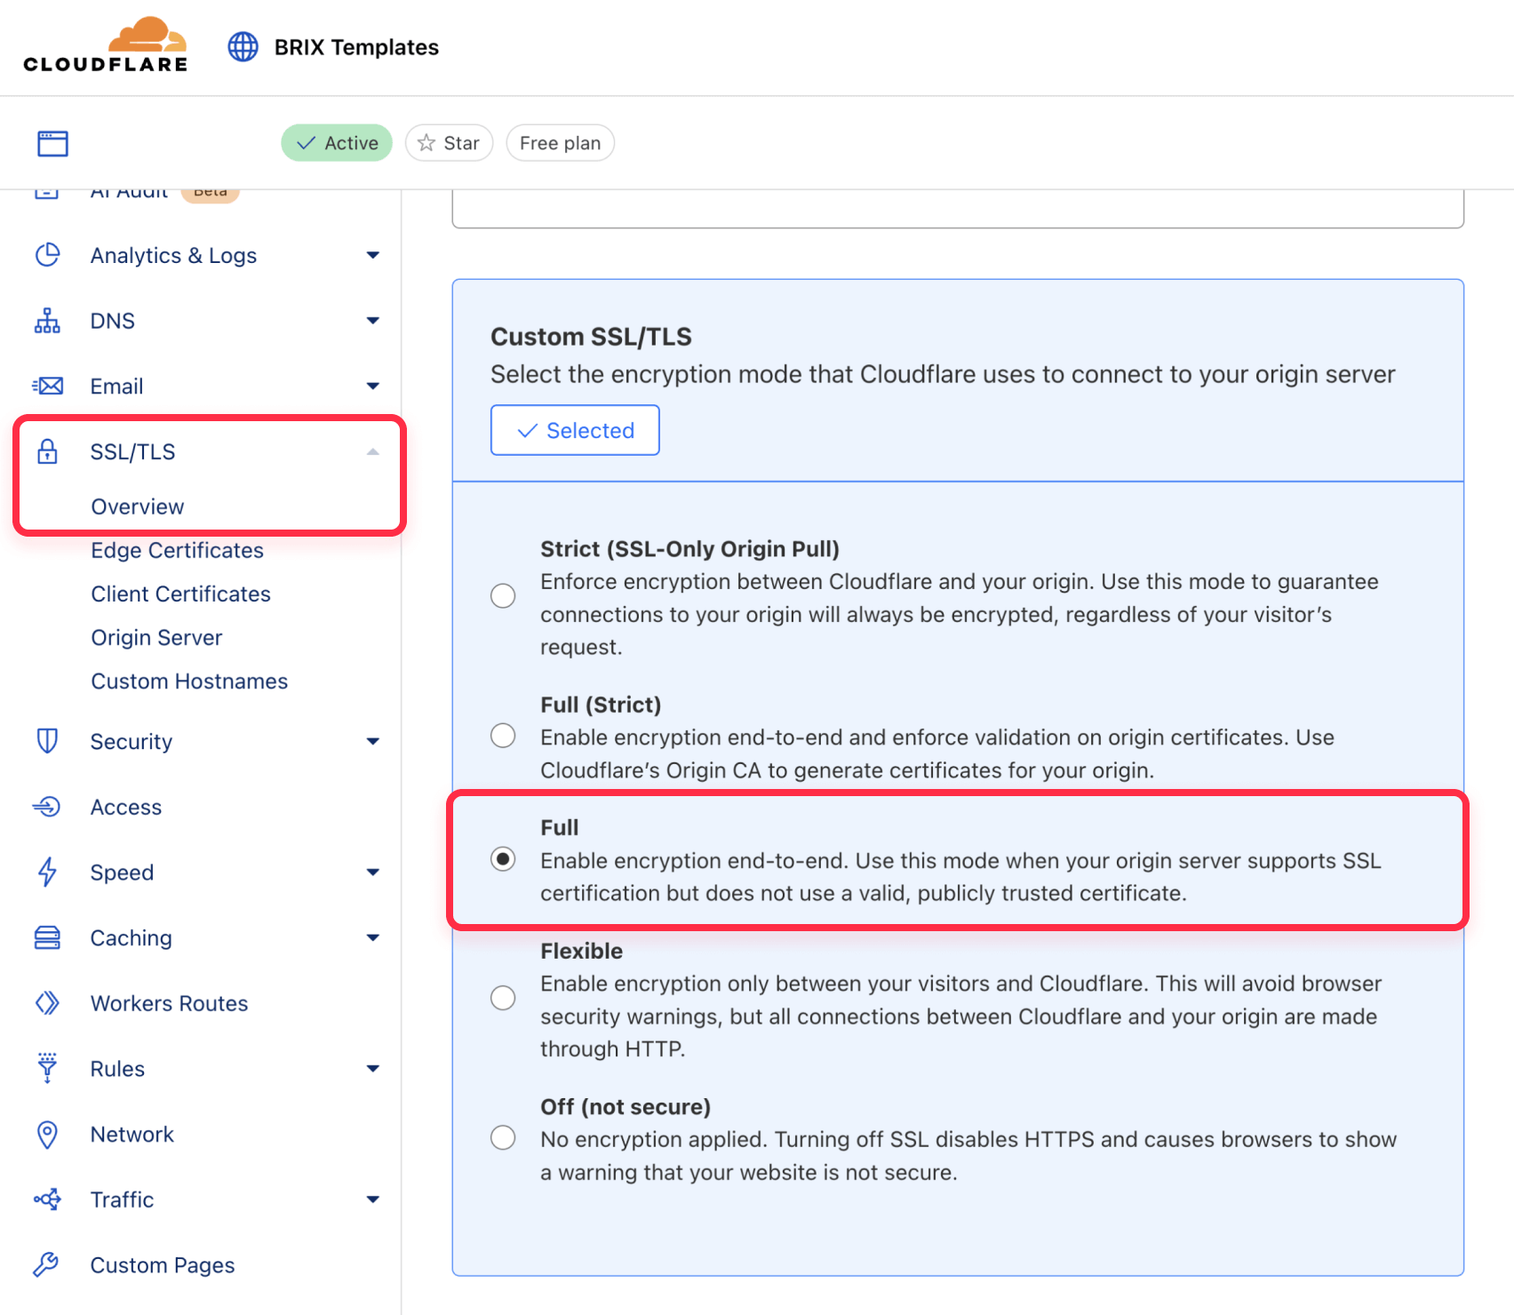
Task: Select the Full (Strict) radio button
Action: tap(503, 736)
